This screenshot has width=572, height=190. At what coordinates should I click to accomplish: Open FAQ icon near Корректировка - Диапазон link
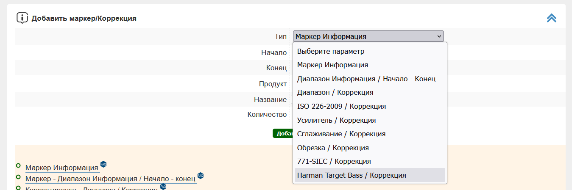pyautogui.click(x=163, y=186)
